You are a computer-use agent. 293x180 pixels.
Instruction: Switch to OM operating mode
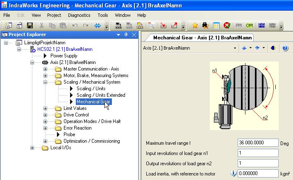pyautogui.click(x=249, y=25)
